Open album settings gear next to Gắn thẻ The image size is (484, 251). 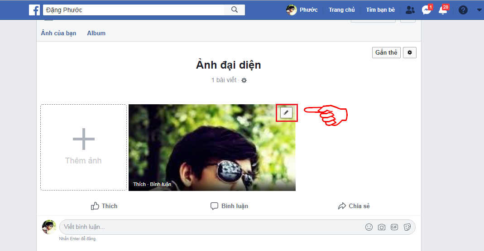pos(410,53)
